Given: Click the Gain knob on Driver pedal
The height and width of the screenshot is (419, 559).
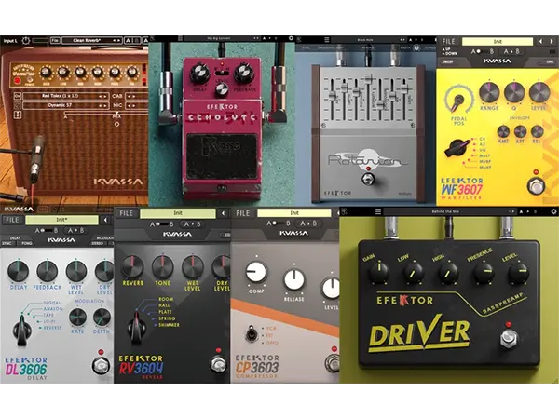Looking at the screenshot, I should 377,272.
